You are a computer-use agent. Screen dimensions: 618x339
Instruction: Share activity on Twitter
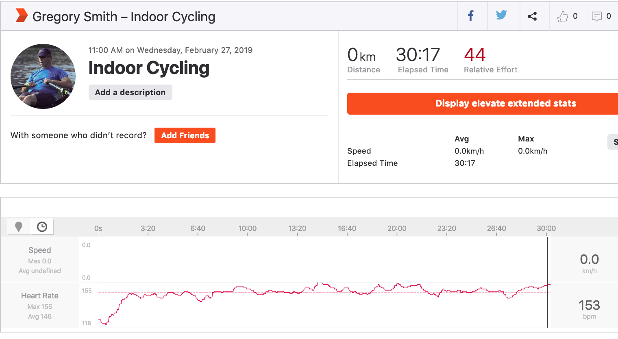click(x=501, y=15)
